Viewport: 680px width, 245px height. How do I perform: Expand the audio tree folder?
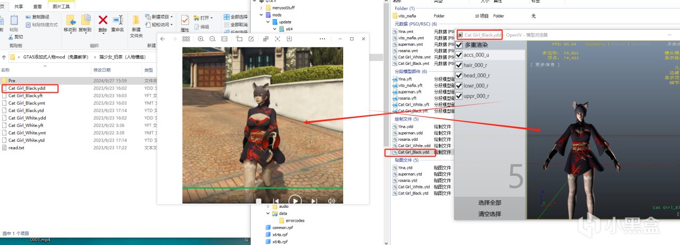[268, 206]
